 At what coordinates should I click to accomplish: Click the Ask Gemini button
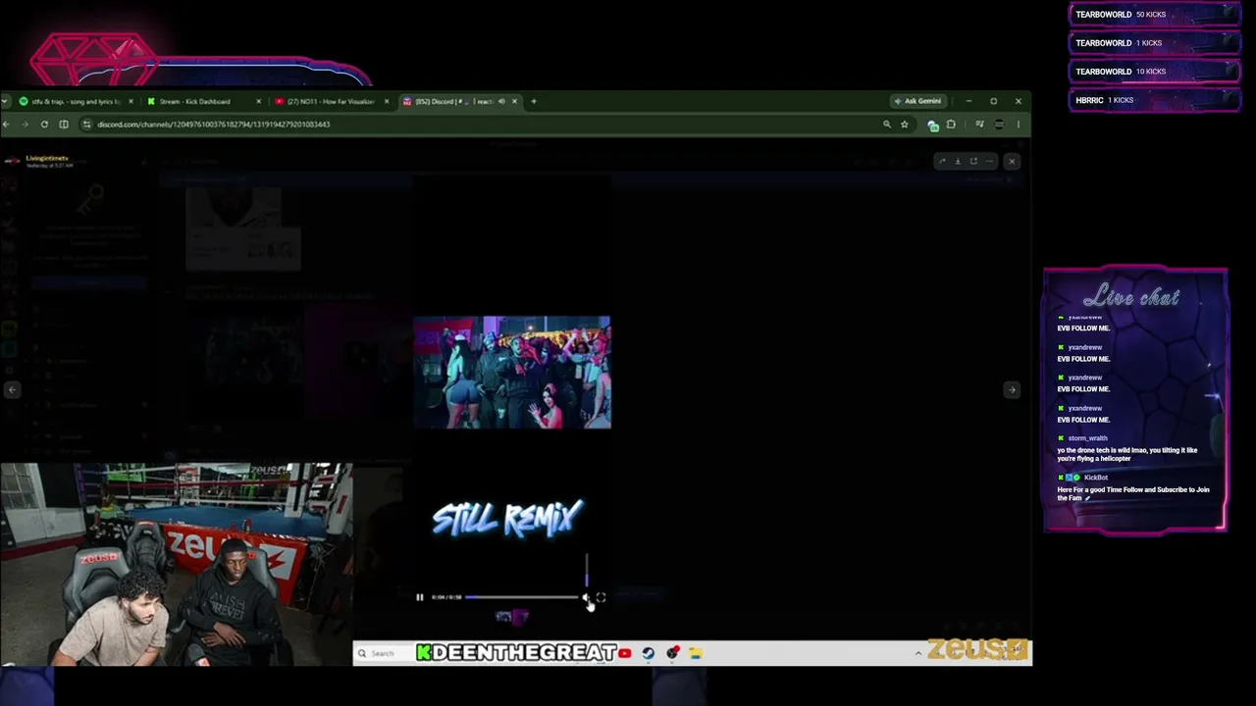pos(917,101)
